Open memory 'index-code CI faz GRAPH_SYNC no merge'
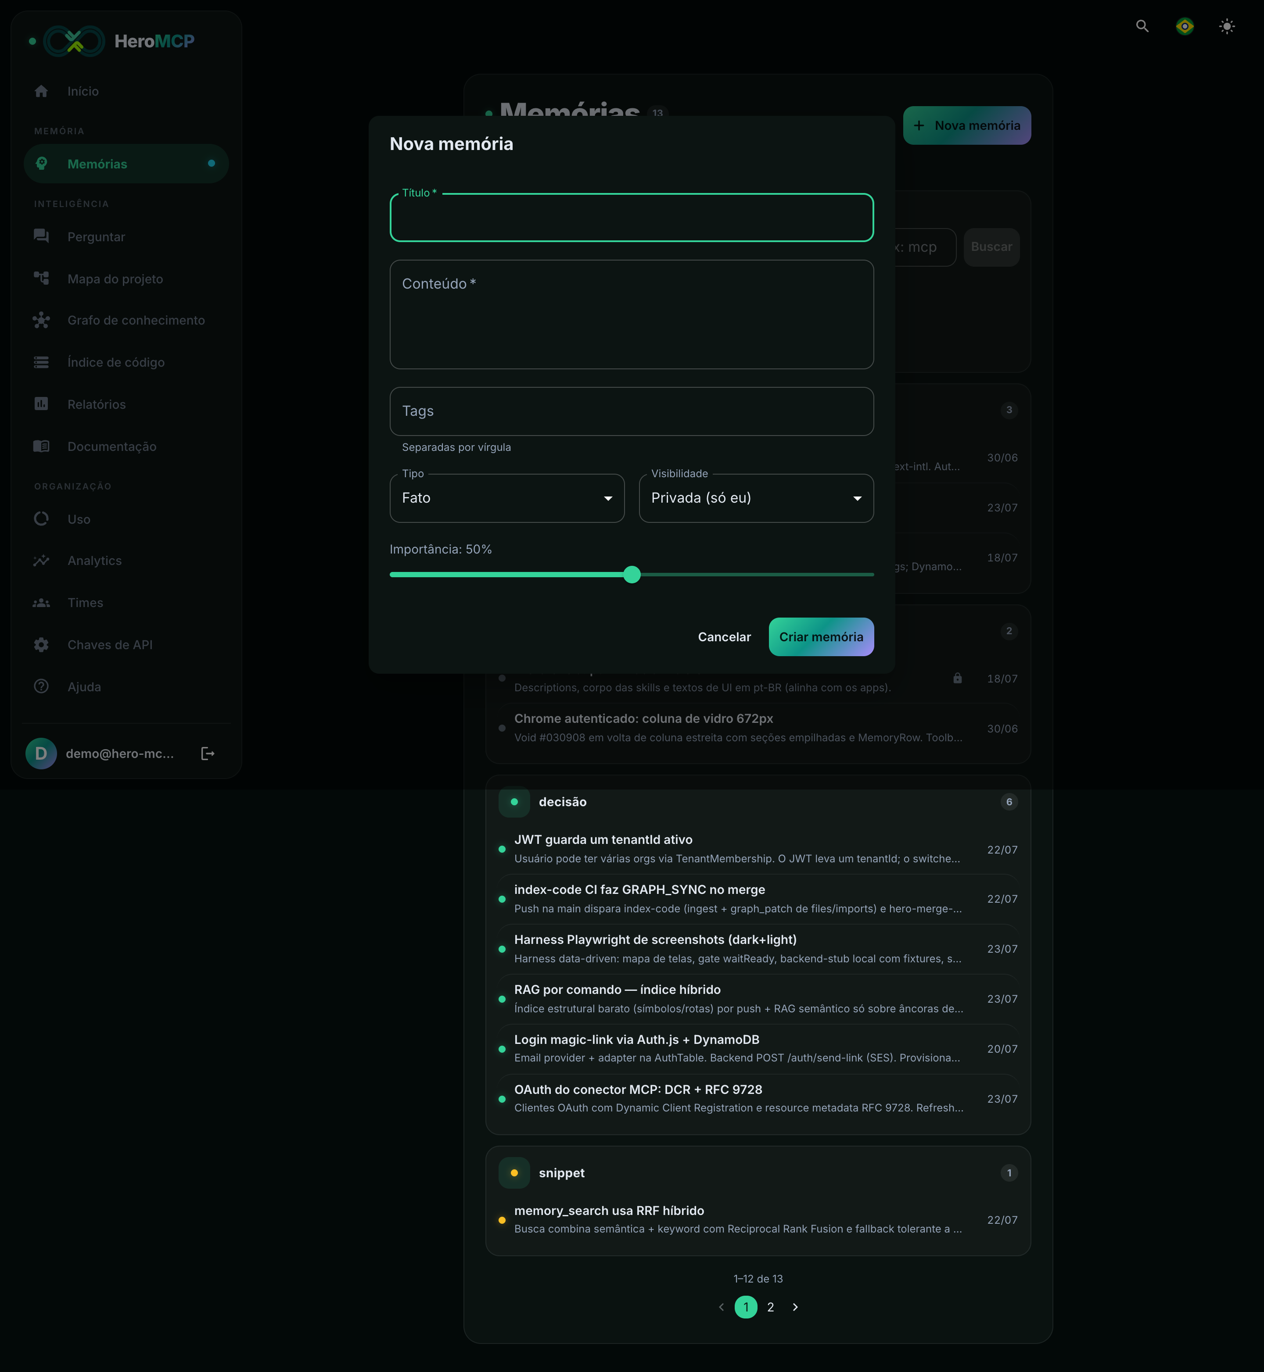The height and width of the screenshot is (1372, 1264). 758,899
